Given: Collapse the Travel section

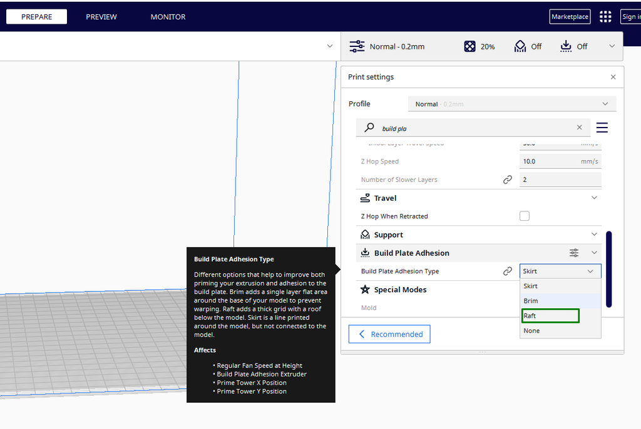Looking at the screenshot, I should click(x=595, y=198).
